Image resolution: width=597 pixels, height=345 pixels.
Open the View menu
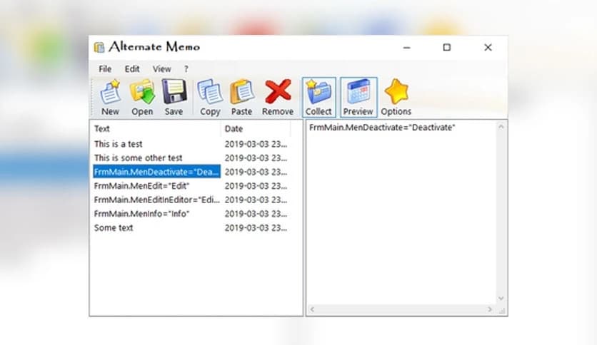pos(161,69)
